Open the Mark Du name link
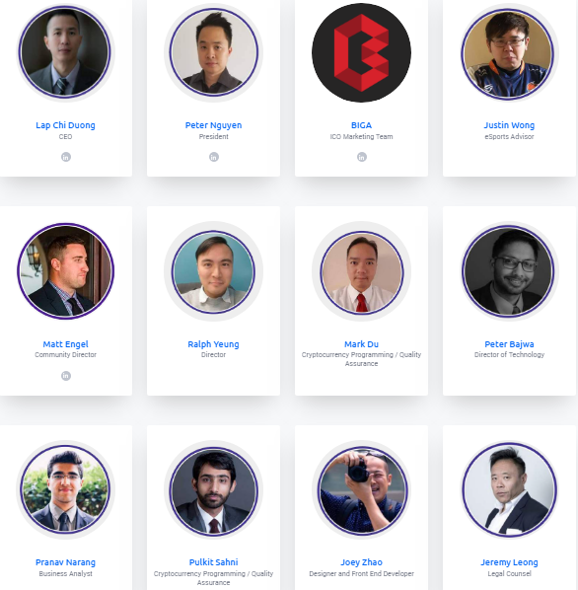 [x=361, y=344]
